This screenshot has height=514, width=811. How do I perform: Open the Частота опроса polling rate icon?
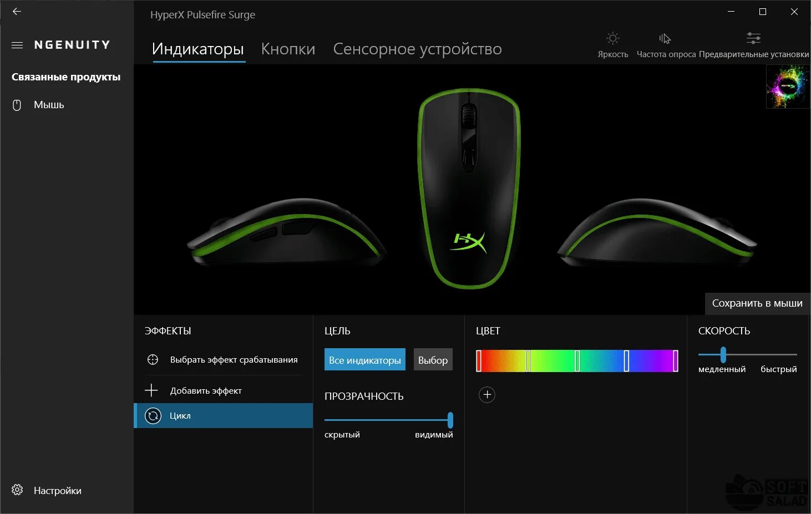pos(665,38)
